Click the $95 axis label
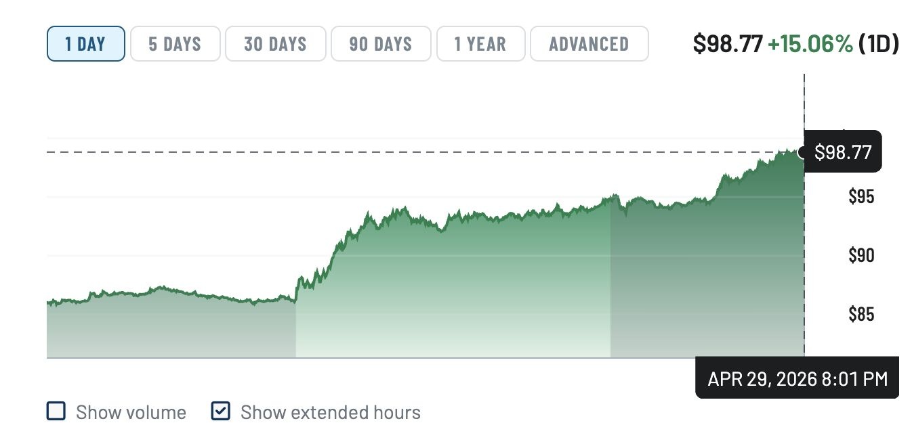 pos(861,197)
